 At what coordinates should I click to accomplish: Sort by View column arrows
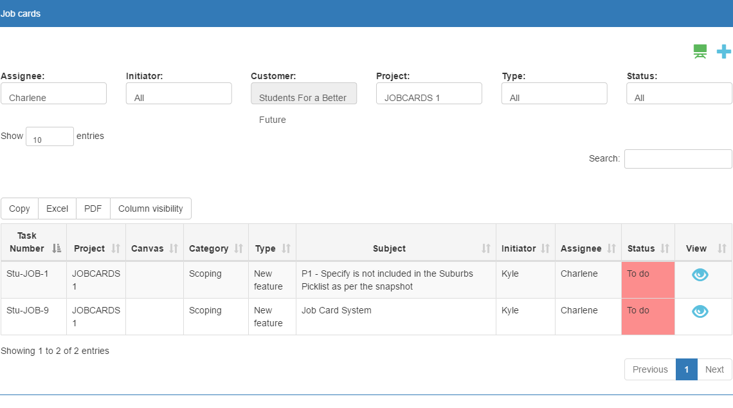point(722,248)
